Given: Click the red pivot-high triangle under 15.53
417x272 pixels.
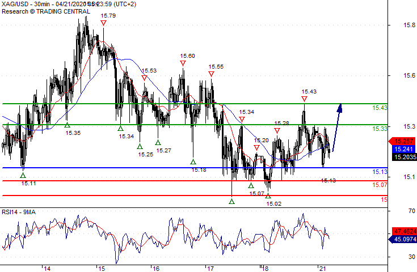Looking at the screenshot, I should [144, 78].
